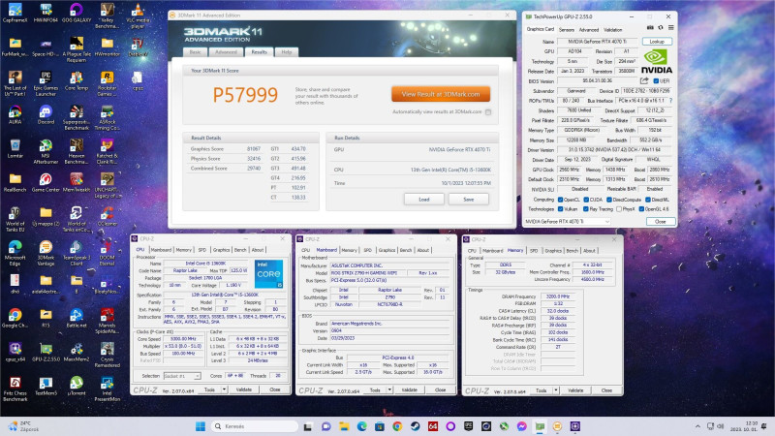Toggle the Vulkan checkbox in GPU-Z

coord(560,209)
